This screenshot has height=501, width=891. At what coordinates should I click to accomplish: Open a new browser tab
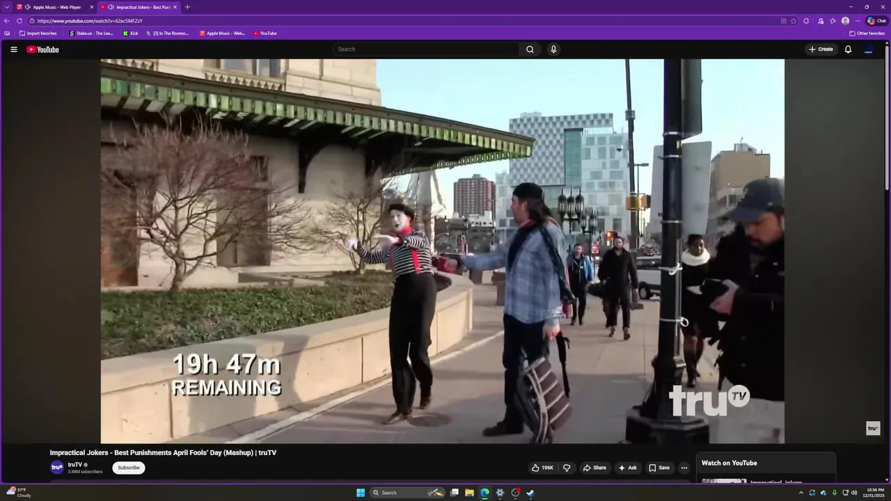pos(187,7)
